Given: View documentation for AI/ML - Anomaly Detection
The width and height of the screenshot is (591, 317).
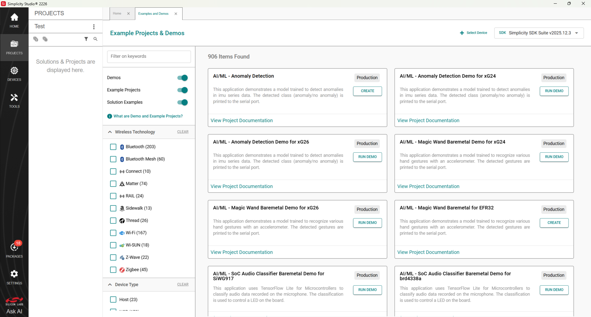Looking at the screenshot, I should (x=242, y=120).
